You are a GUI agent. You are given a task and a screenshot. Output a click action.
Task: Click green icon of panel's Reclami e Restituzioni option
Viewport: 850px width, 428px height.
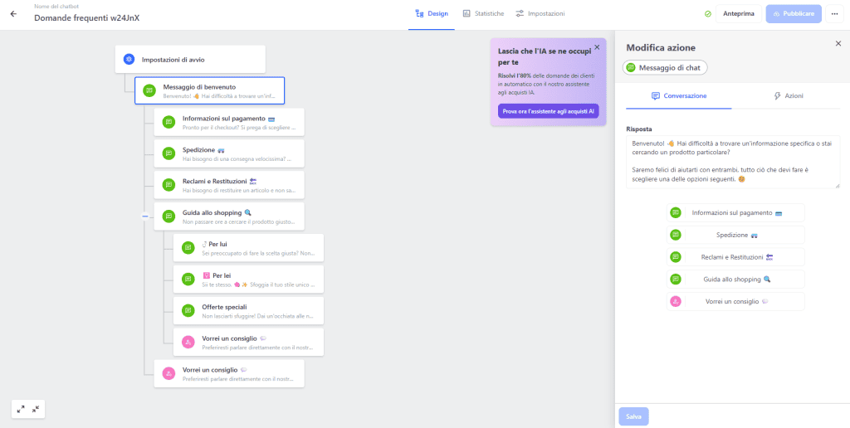[x=676, y=257]
